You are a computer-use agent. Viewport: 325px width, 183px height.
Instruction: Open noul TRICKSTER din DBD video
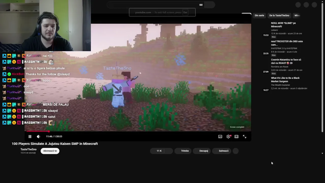(x=287, y=43)
